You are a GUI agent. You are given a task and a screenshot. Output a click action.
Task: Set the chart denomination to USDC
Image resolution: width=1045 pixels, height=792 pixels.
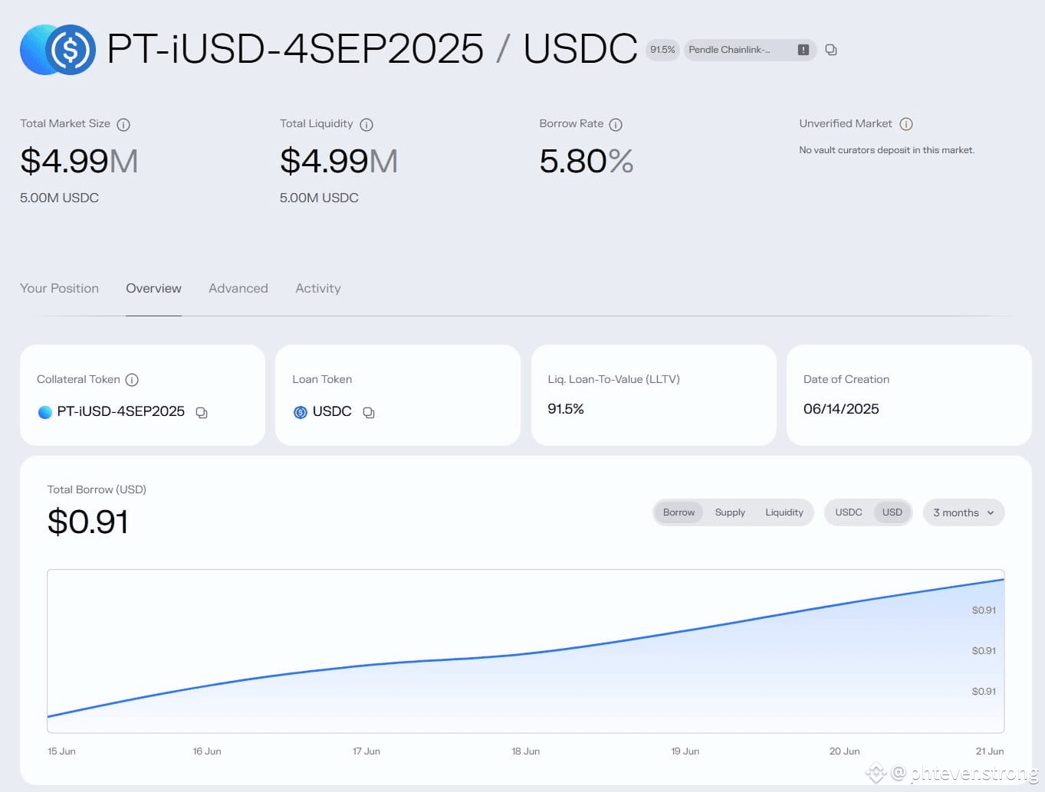(x=849, y=512)
